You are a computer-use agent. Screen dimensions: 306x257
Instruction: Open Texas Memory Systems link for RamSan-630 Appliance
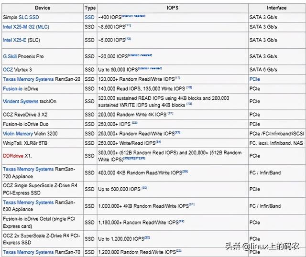(28, 203)
